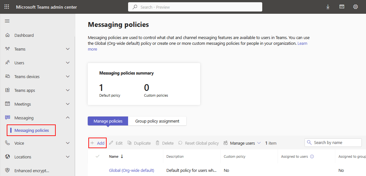The height and width of the screenshot is (176, 366).
Task: Collapse navigation with hamburger menu icon
Action: click(7, 21)
